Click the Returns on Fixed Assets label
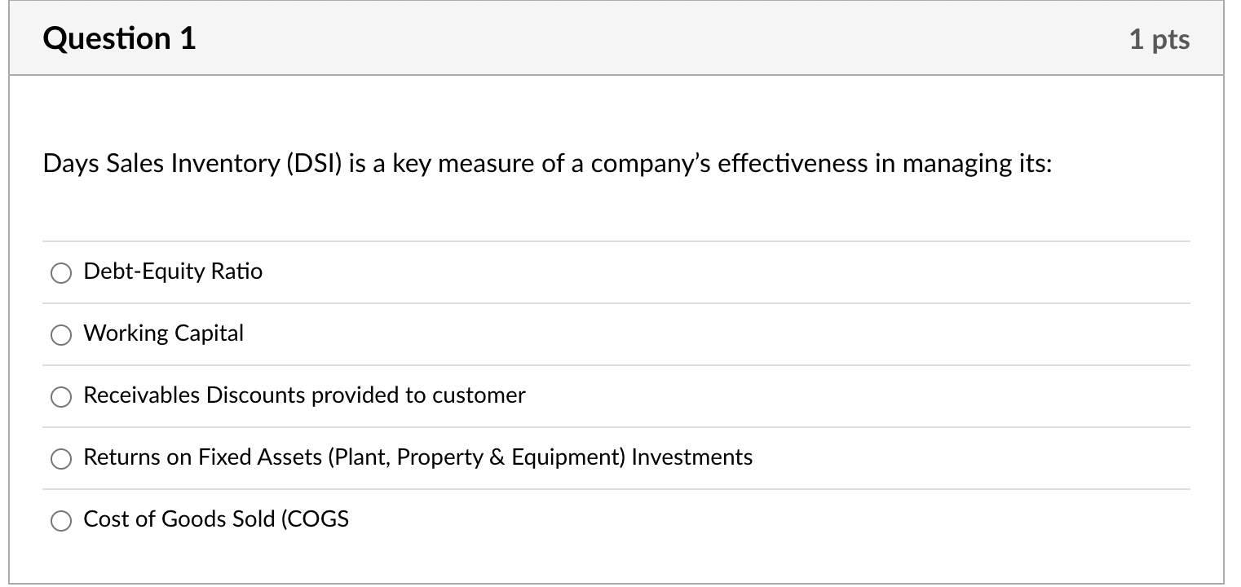The width and height of the screenshot is (1241, 587). [417, 457]
